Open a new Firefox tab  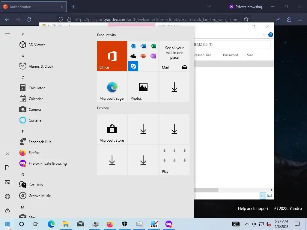(x=73, y=7)
